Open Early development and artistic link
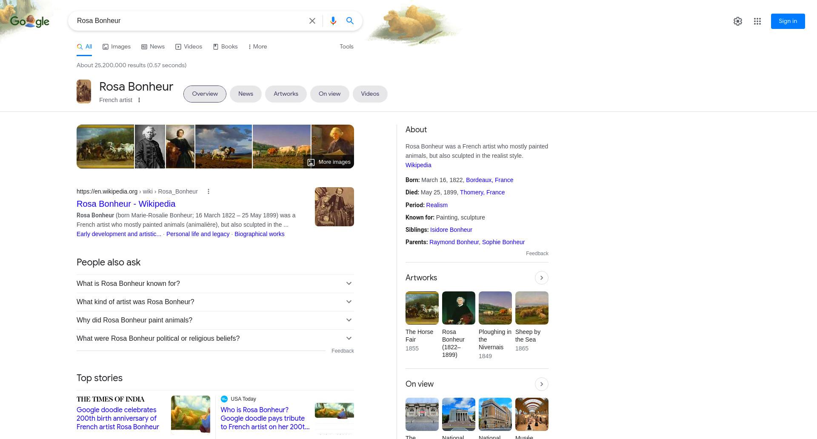817x439 pixels. click(119, 234)
